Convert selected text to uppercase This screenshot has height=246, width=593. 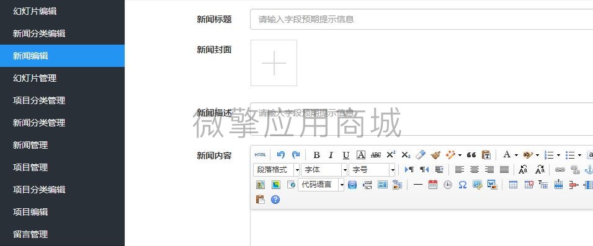(523, 170)
